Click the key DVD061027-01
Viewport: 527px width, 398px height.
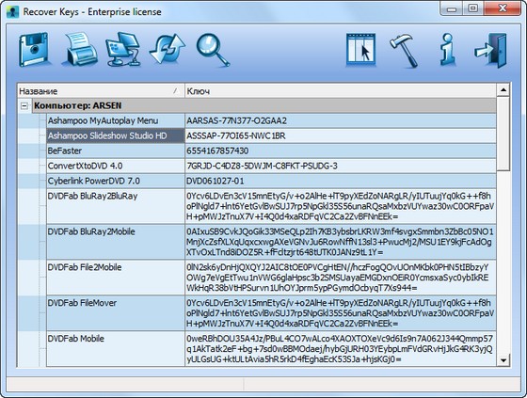(x=216, y=182)
